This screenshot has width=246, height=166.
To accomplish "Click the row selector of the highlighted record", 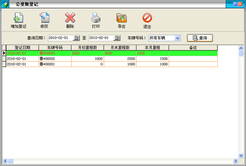I will (x=4, y=53).
